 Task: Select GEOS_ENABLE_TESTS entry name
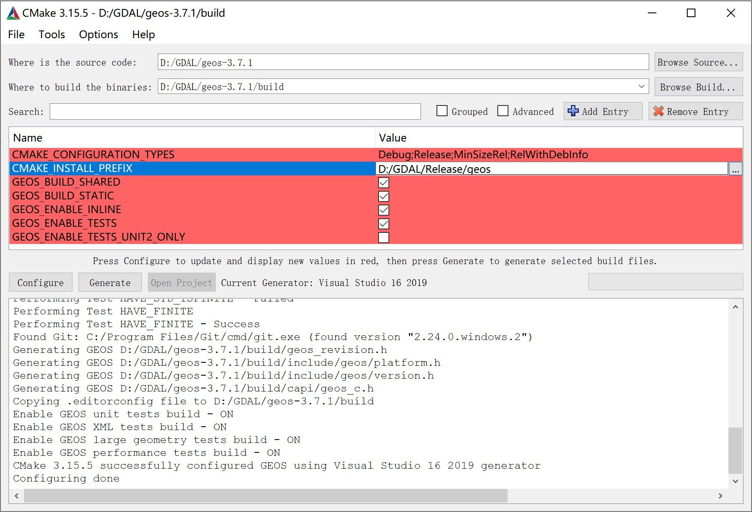click(64, 223)
